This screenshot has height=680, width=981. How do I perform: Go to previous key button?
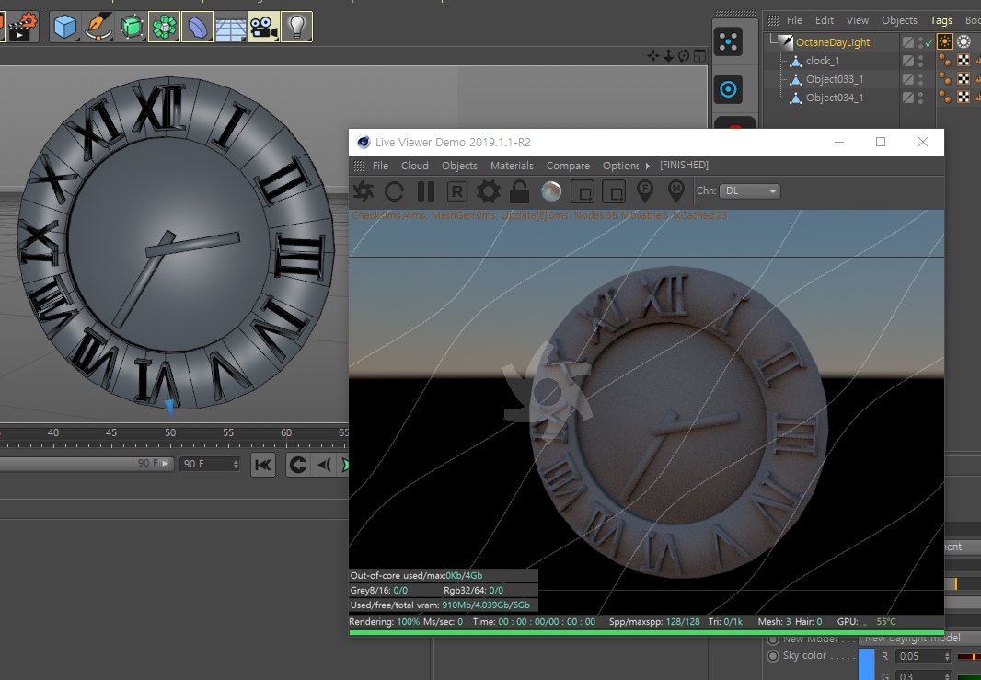(x=298, y=465)
